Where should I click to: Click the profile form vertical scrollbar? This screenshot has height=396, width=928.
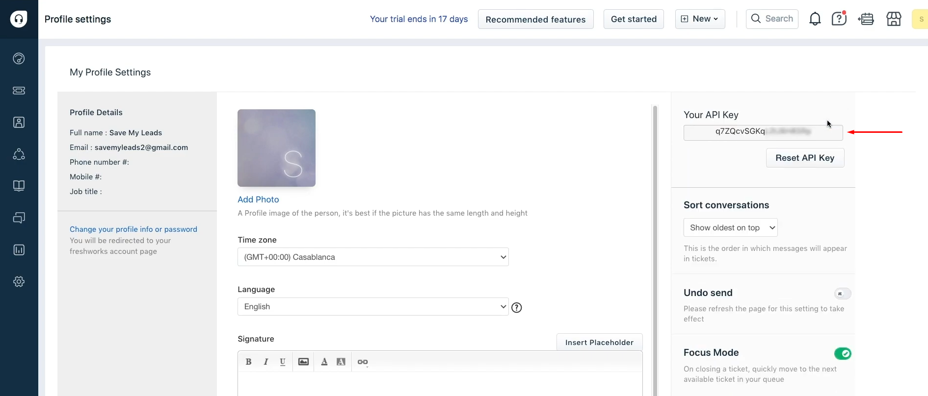pyautogui.click(x=655, y=250)
